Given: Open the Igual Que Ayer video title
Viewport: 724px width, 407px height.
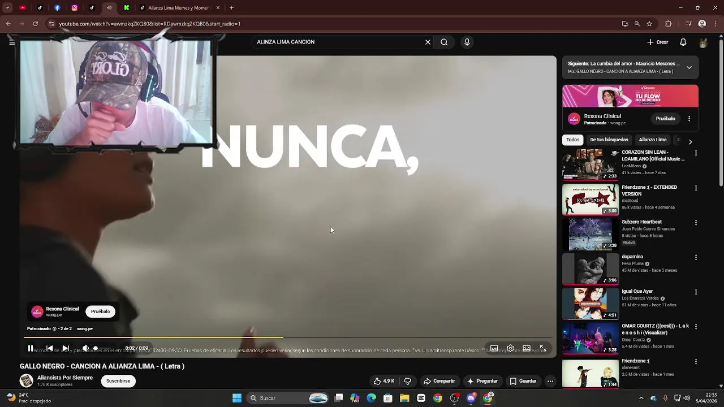Looking at the screenshot, I should coord(637,292).
